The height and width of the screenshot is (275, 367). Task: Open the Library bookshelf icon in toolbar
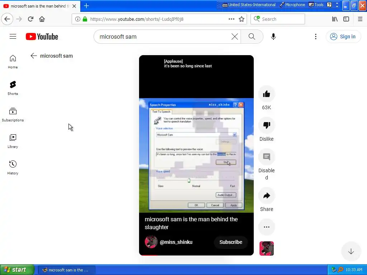click(x=335, y=19)
